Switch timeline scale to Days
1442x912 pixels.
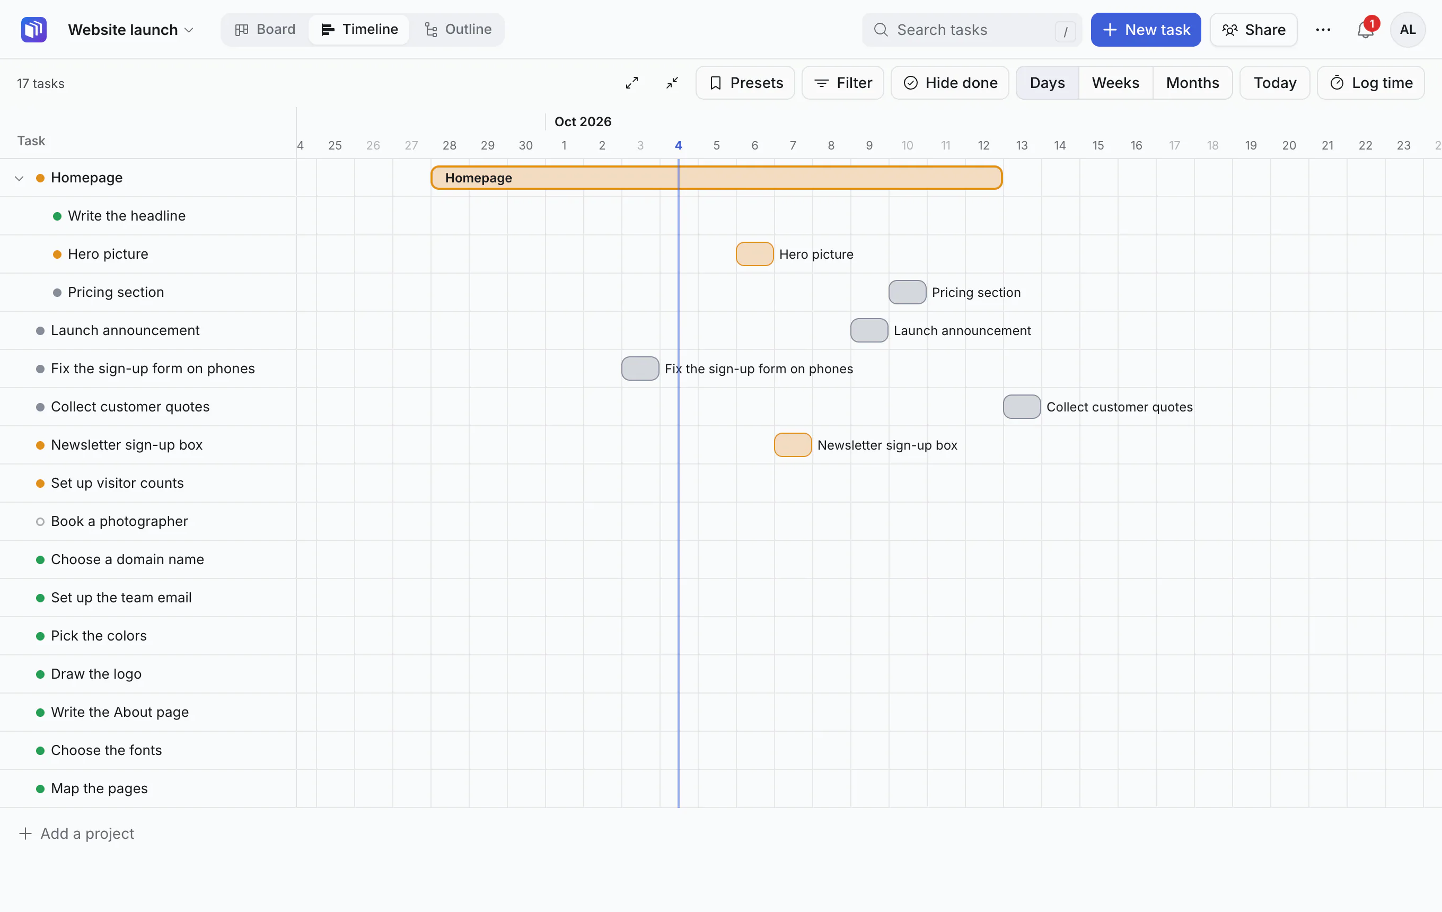[x=1048, y=83]
